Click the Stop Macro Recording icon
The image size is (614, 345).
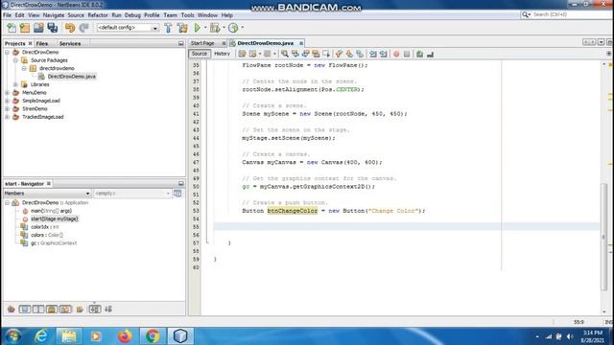[x=407, y=54]
